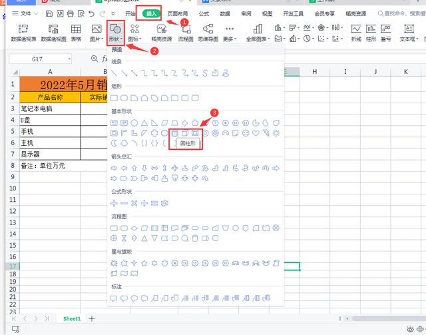Select row 10 header
Screen dimensions: 426x335
[13, 188]
